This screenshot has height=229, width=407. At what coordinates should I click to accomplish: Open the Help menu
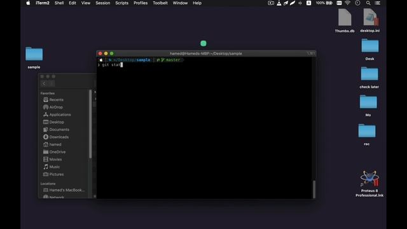click(x=197, y=3)
